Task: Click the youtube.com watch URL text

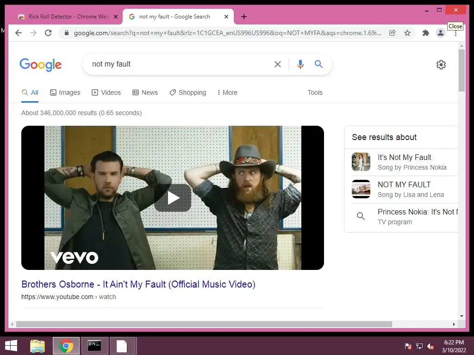Action: pos(69,297)
